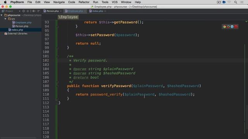The width and height of the screenshot is (248, 139).
Task: Click the External Libraries icon
Action: (x=6, y=34)
